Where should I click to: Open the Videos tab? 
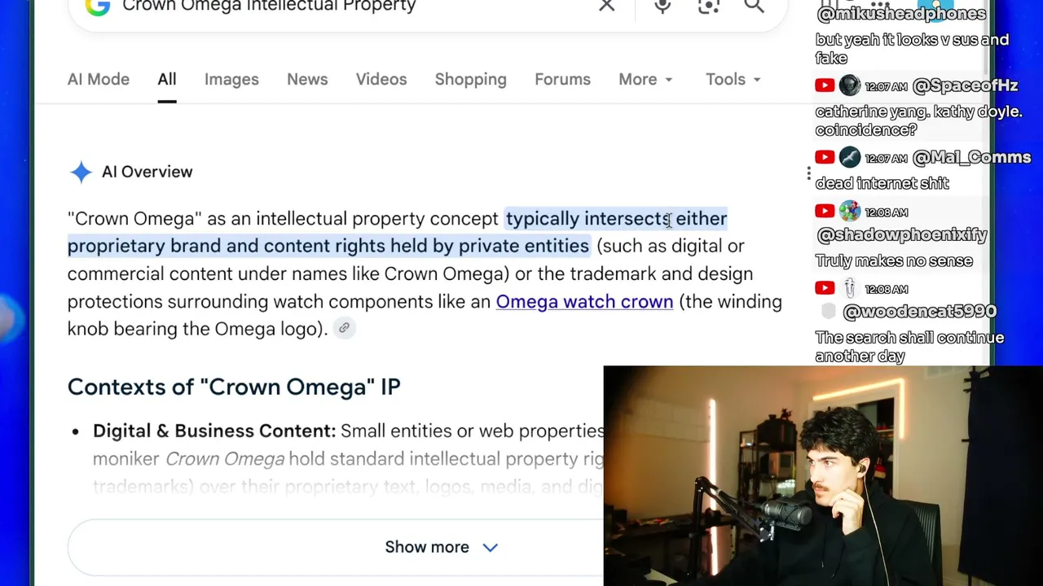(x=381, y=79)
